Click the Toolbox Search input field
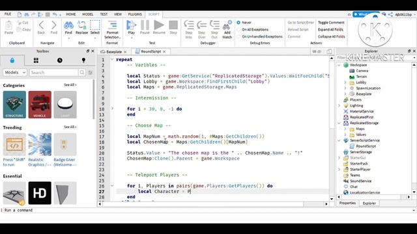The width and height of the screenshot is (417, 234). [54, 72]
